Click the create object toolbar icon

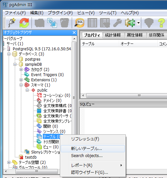click(x=52, y=23)
